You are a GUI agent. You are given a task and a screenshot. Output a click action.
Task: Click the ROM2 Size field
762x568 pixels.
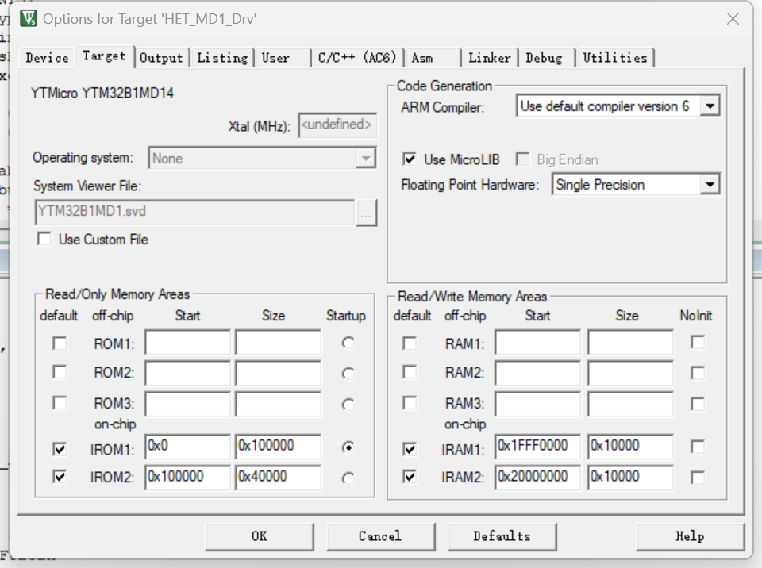pos(278,373)
